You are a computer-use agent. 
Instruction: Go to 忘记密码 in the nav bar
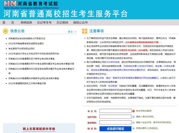pyautogui.click(x=62, y=23)
